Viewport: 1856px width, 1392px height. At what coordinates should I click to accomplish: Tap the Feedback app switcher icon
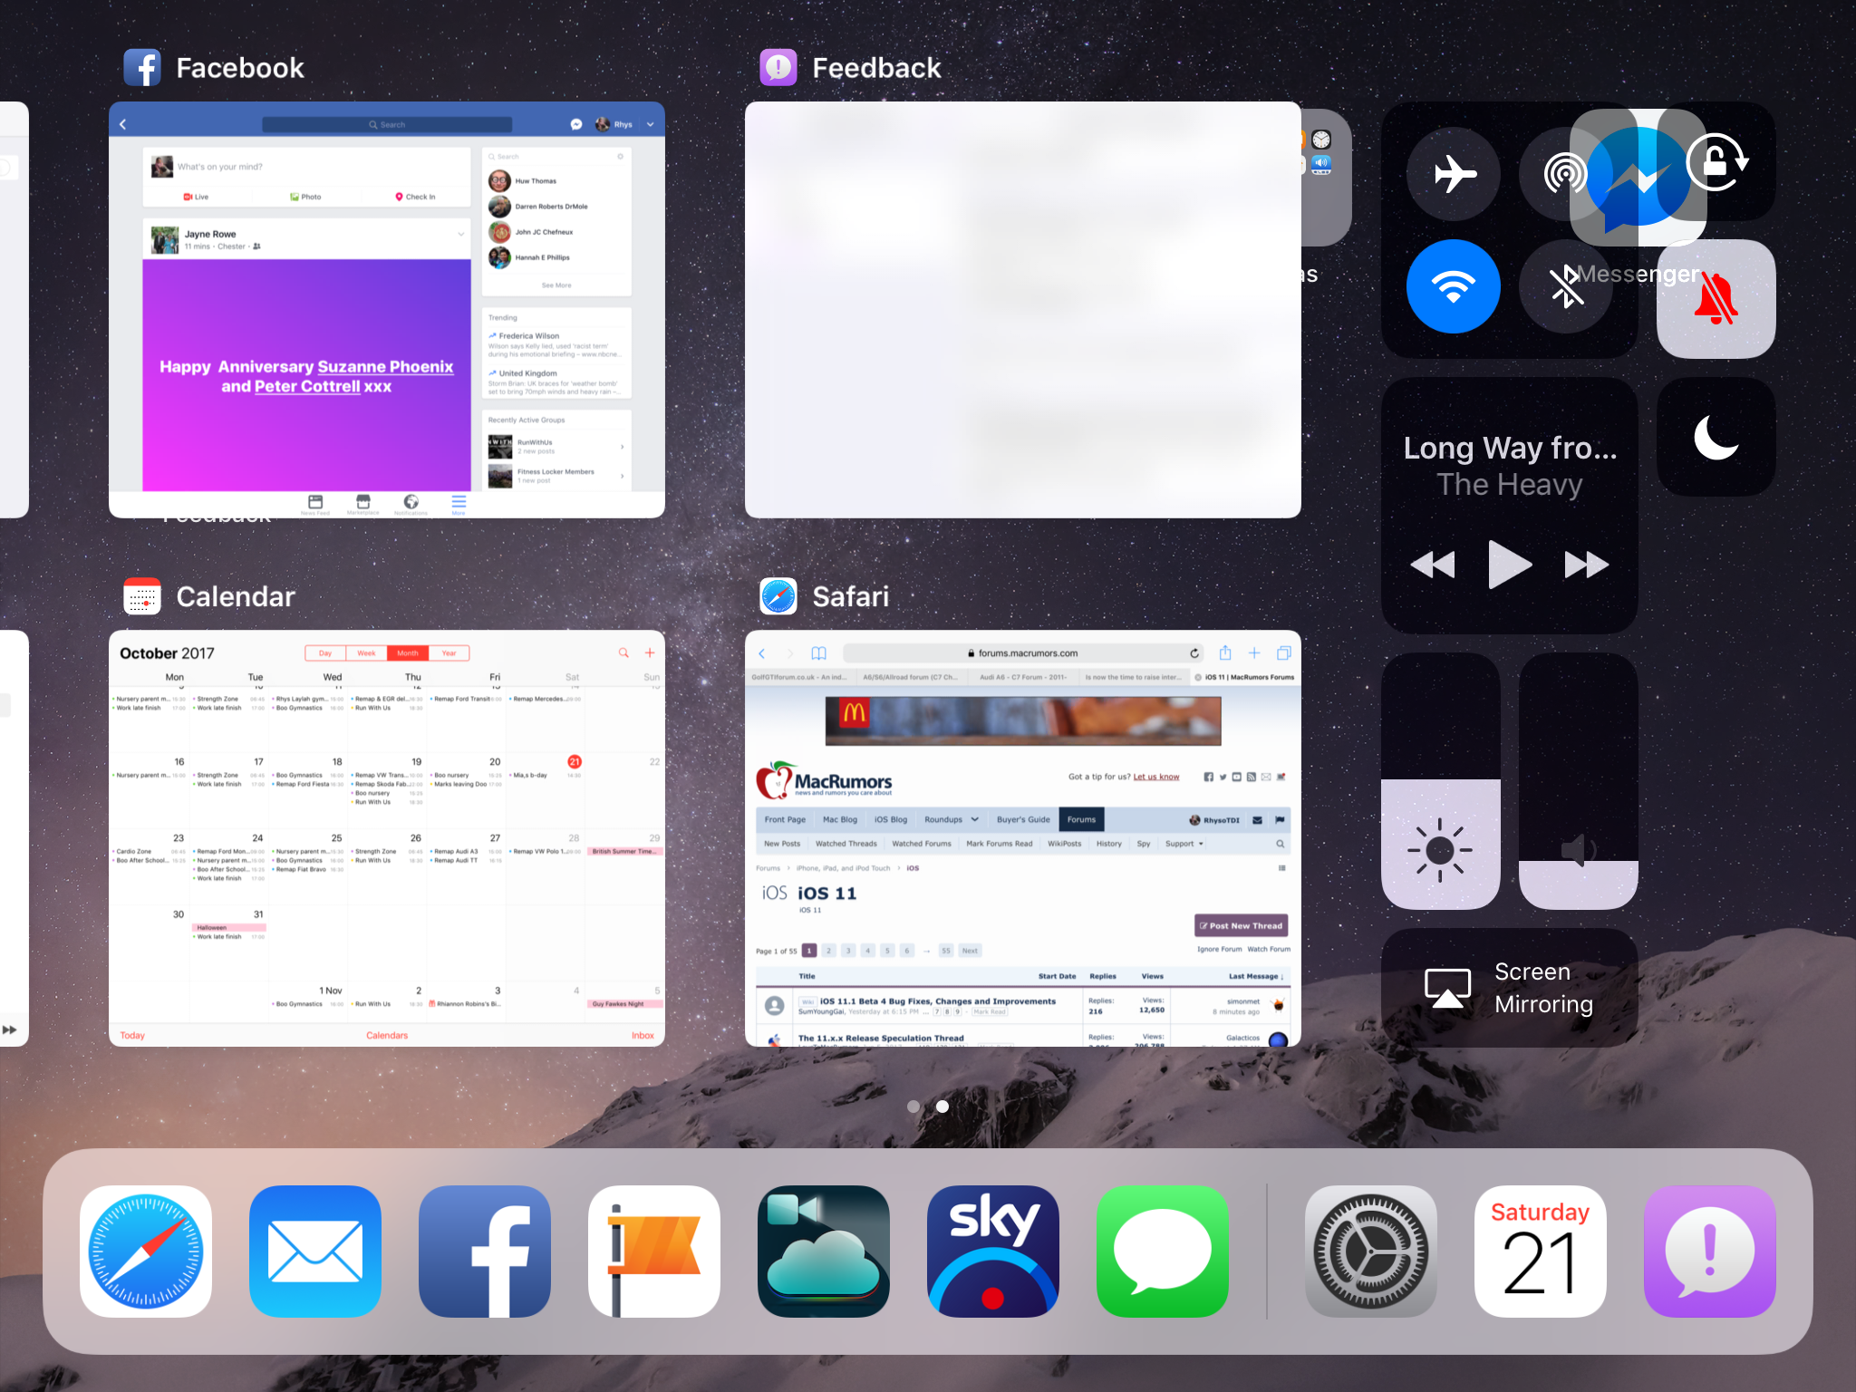click(x=778, y=67)
